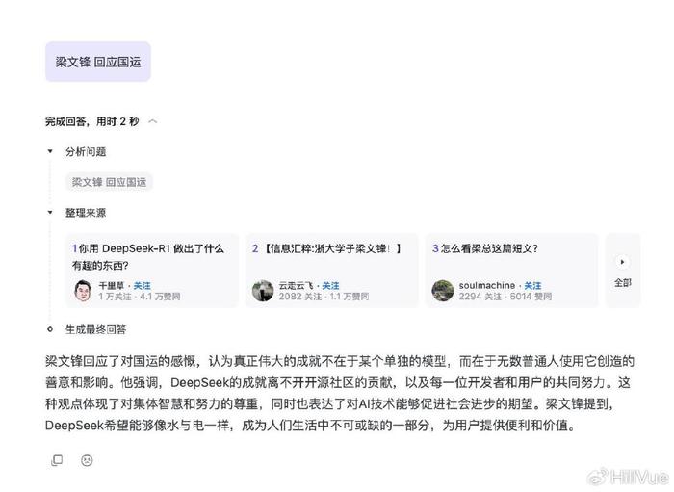Click soulmachine author avatar
Image resolution: width=674 pixels, height=492 pixels.
[x=442, y=291]
